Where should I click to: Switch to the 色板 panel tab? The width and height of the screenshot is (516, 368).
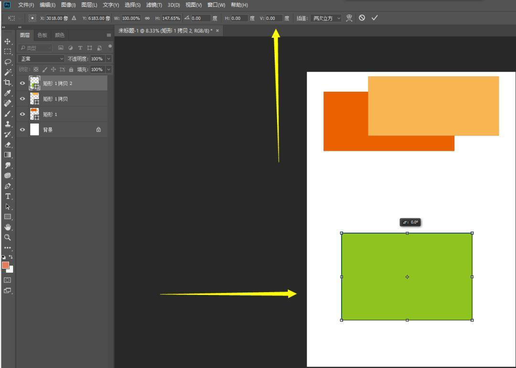pyautogui.click(x=42, y=35)
